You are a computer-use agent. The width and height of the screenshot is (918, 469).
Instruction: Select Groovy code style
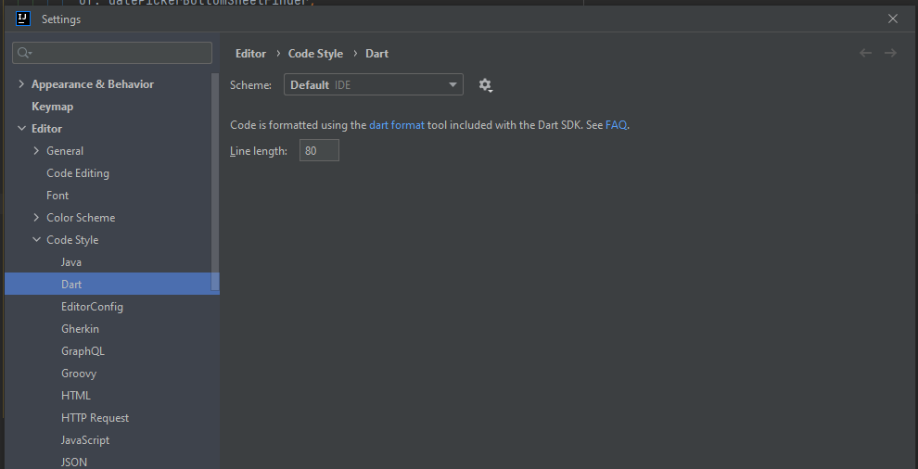tap(79, 374)
